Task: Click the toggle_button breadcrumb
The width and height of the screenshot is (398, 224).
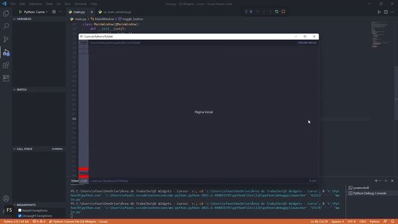Action: coord(132,19)
